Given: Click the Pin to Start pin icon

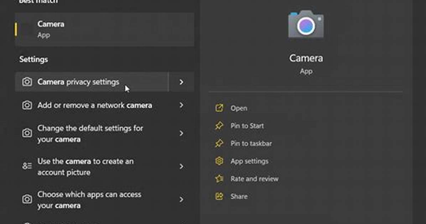Looking at the screenshot, I should pyautogui.click(x=219, y=126).
